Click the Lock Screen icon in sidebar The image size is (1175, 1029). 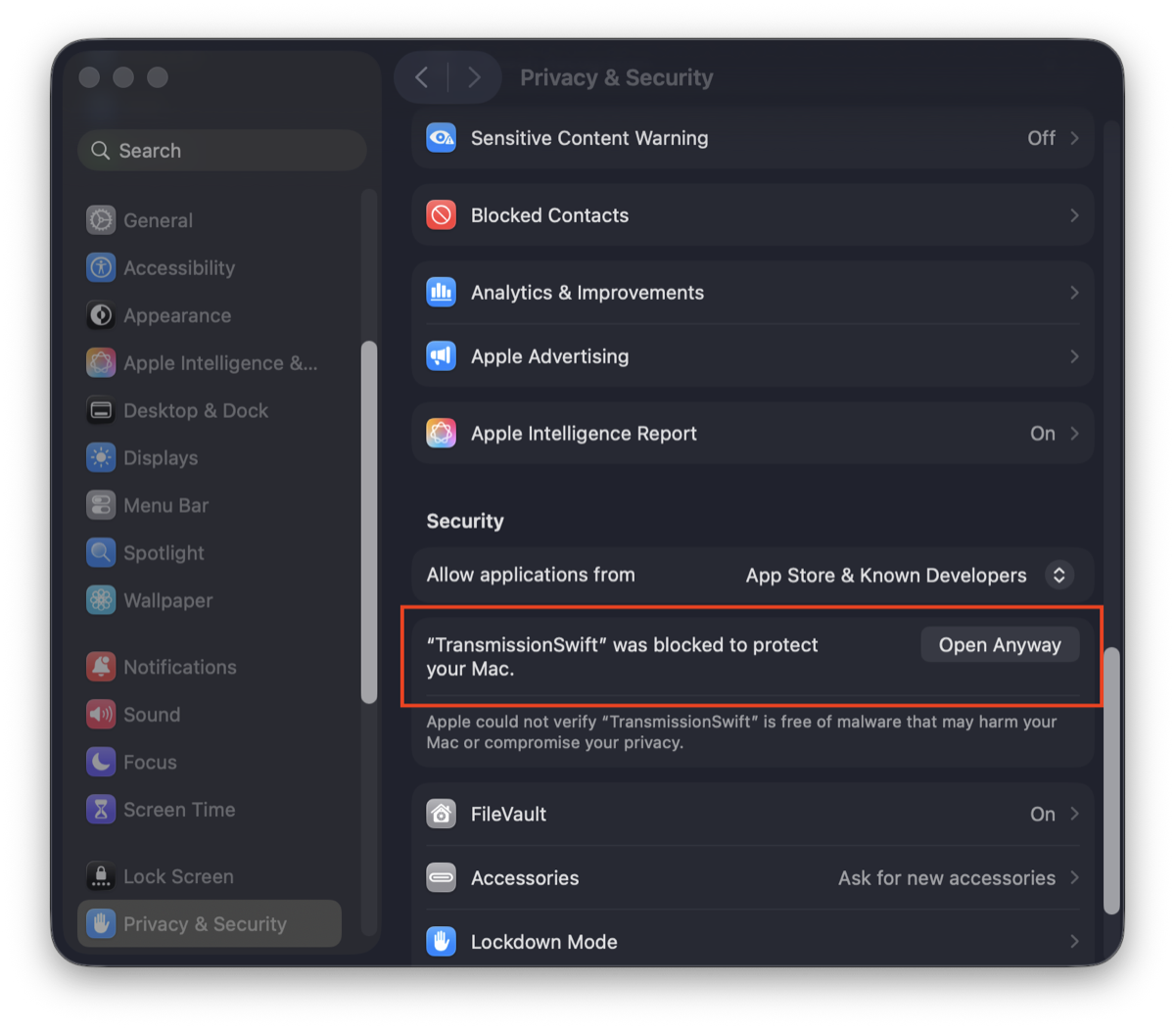[x=101, y=876]
